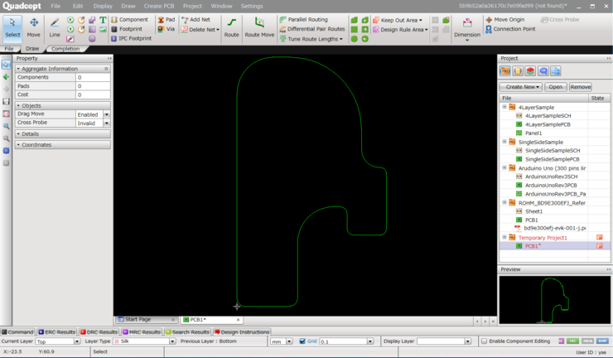Image resolution: width=613 pixels, height=358 pixels.
Task: Place a Via
Action: (x=167, y=29)
